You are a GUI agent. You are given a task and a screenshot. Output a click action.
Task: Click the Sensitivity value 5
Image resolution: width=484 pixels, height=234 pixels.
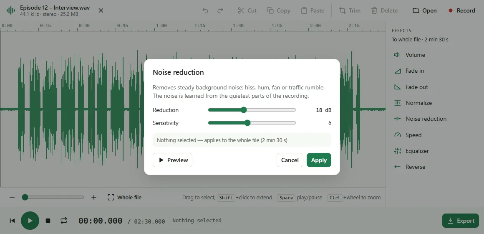point(330,123)
